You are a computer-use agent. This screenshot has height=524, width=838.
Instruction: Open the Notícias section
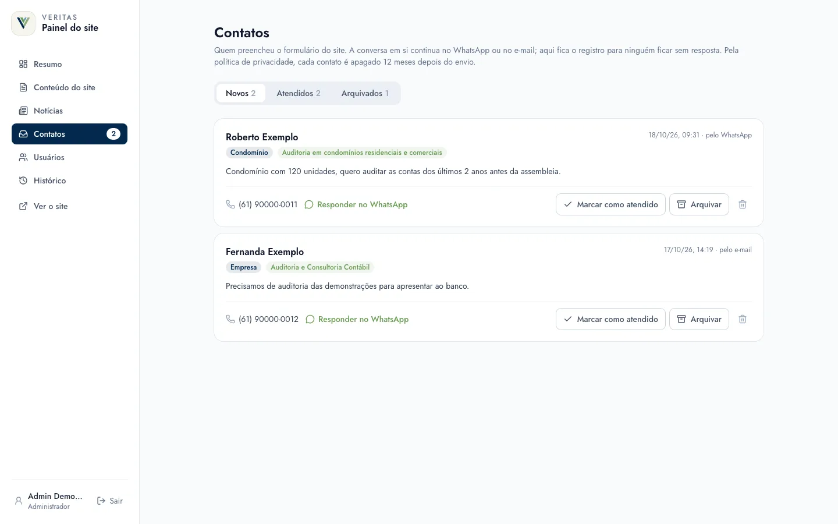point(69,111)
